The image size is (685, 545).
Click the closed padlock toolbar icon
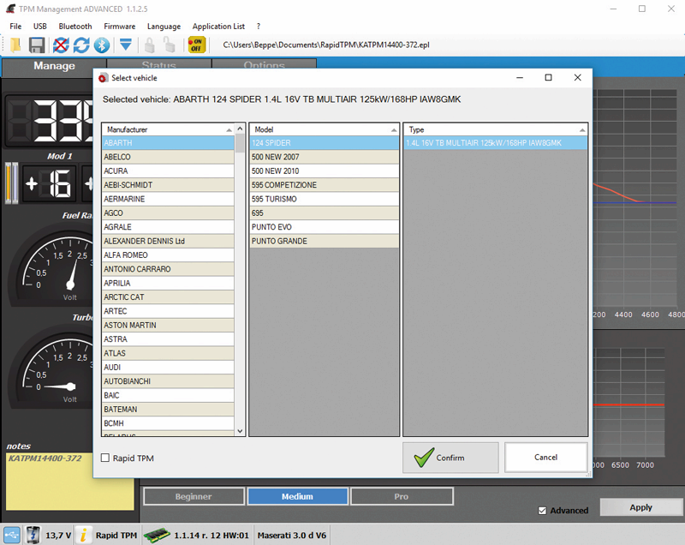[x=149, y=45]
